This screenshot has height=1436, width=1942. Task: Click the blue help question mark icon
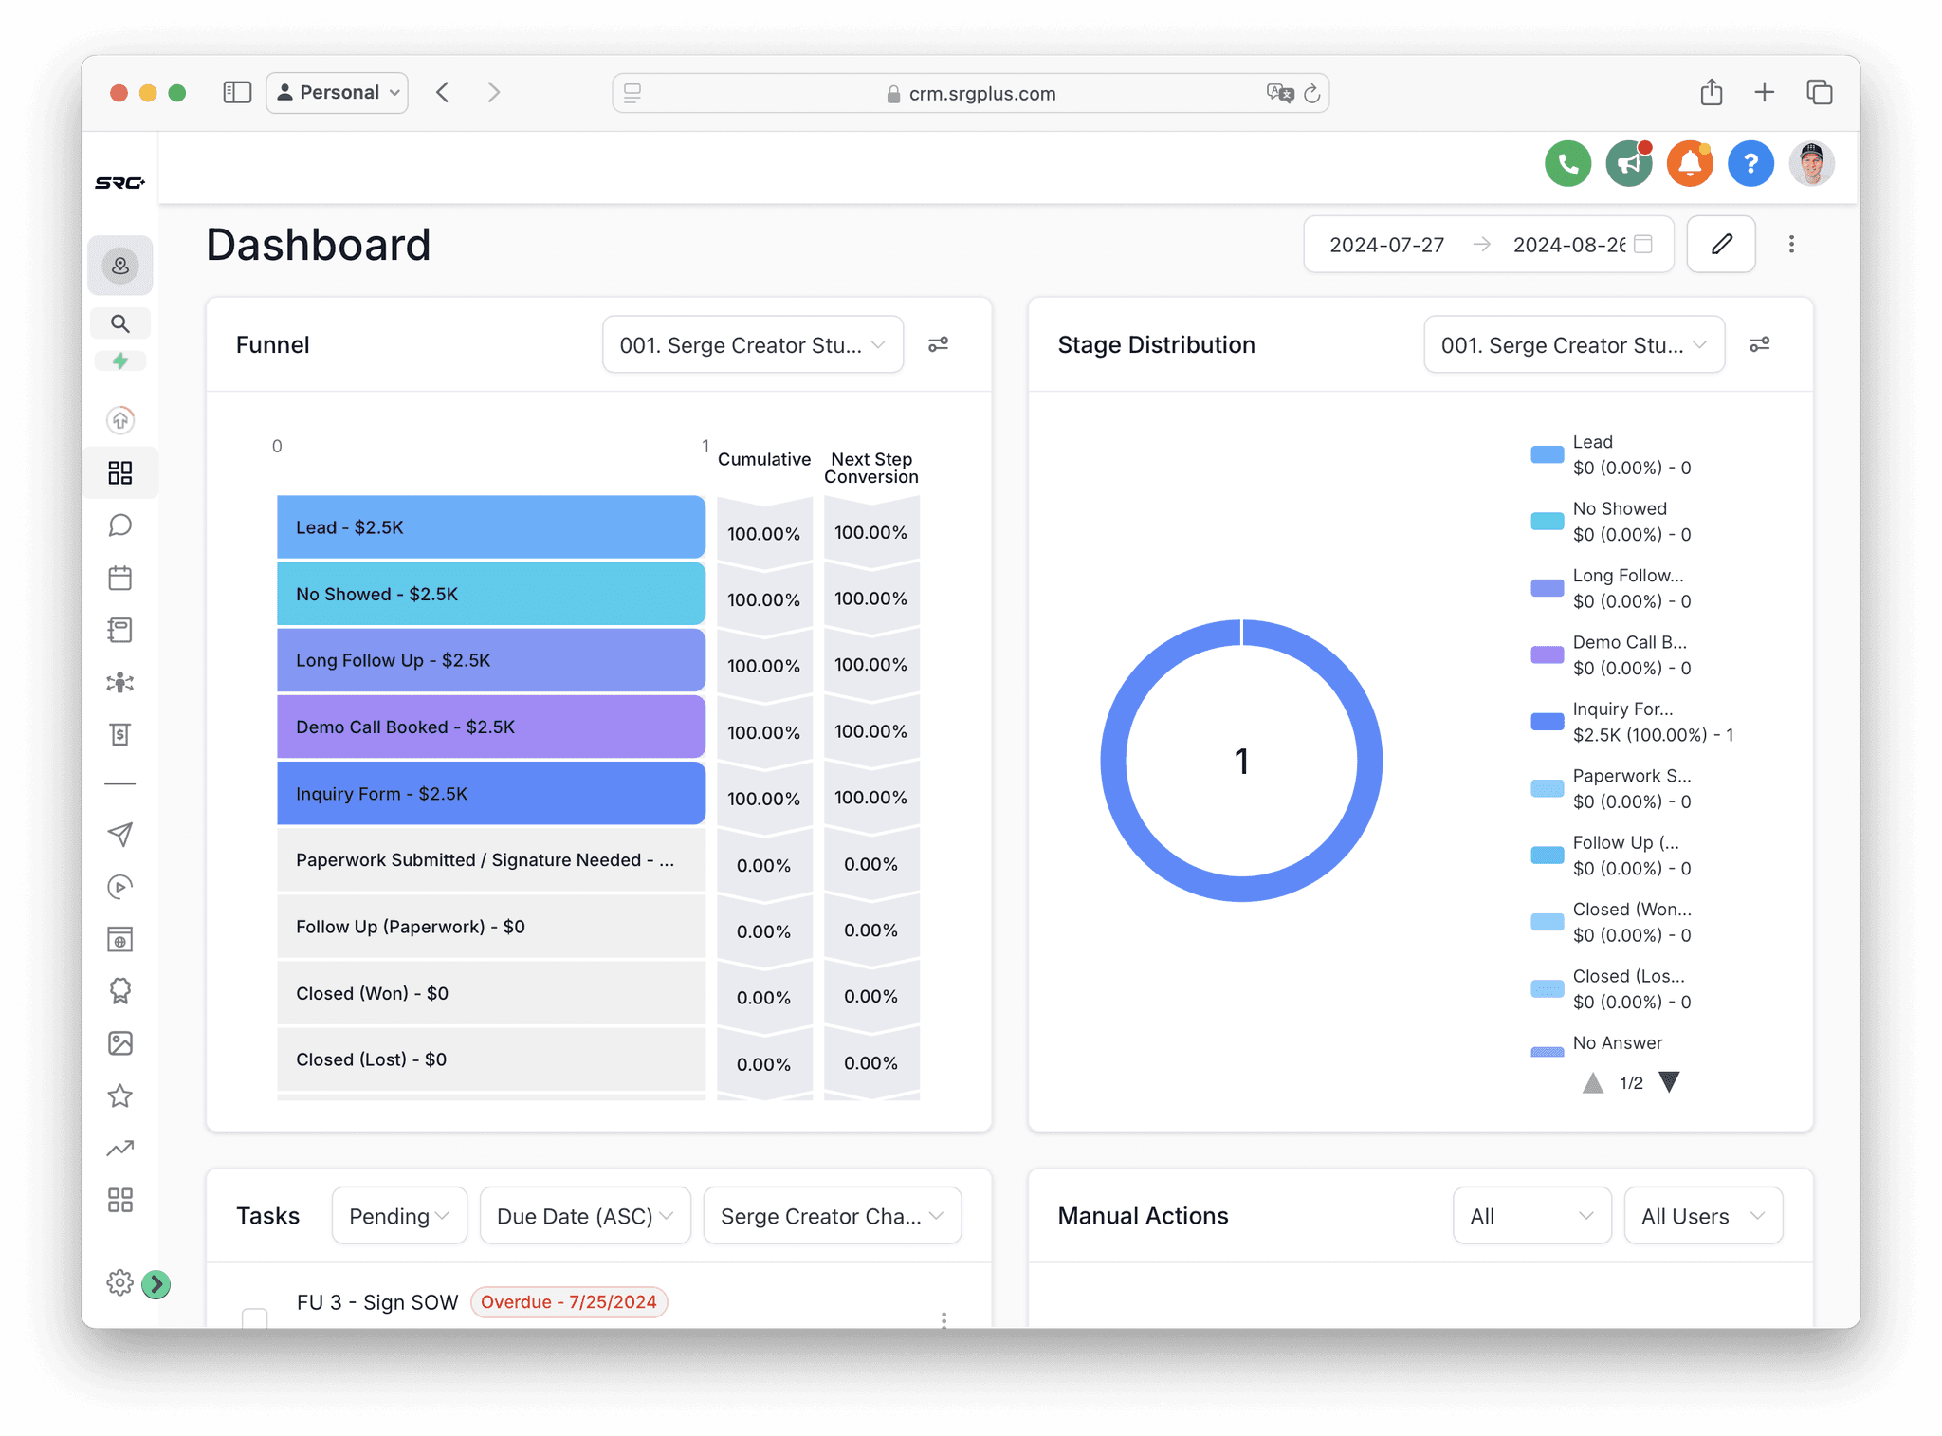[1750, 164]
